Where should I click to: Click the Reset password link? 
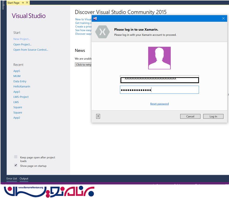pyautogui.click(x=159, y=104)
